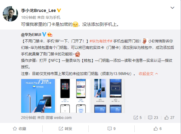
Task: Collapse post with 收起全文
Action: (x=148, y=74)
